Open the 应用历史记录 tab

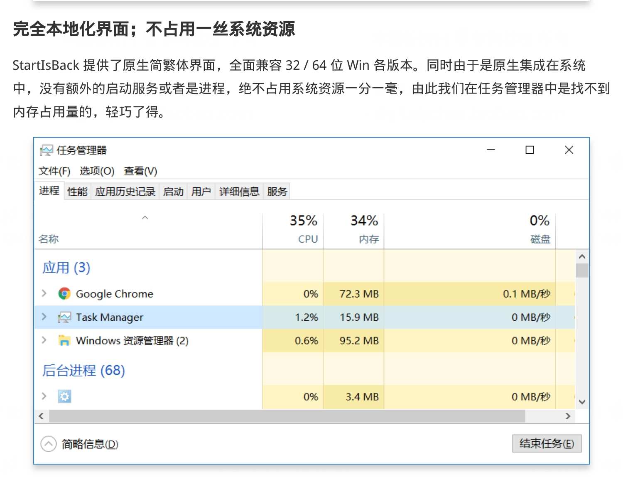coord(125,192)
